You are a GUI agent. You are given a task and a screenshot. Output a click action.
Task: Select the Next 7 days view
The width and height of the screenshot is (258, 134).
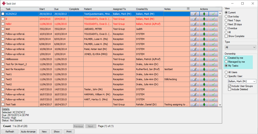(226, 20)
